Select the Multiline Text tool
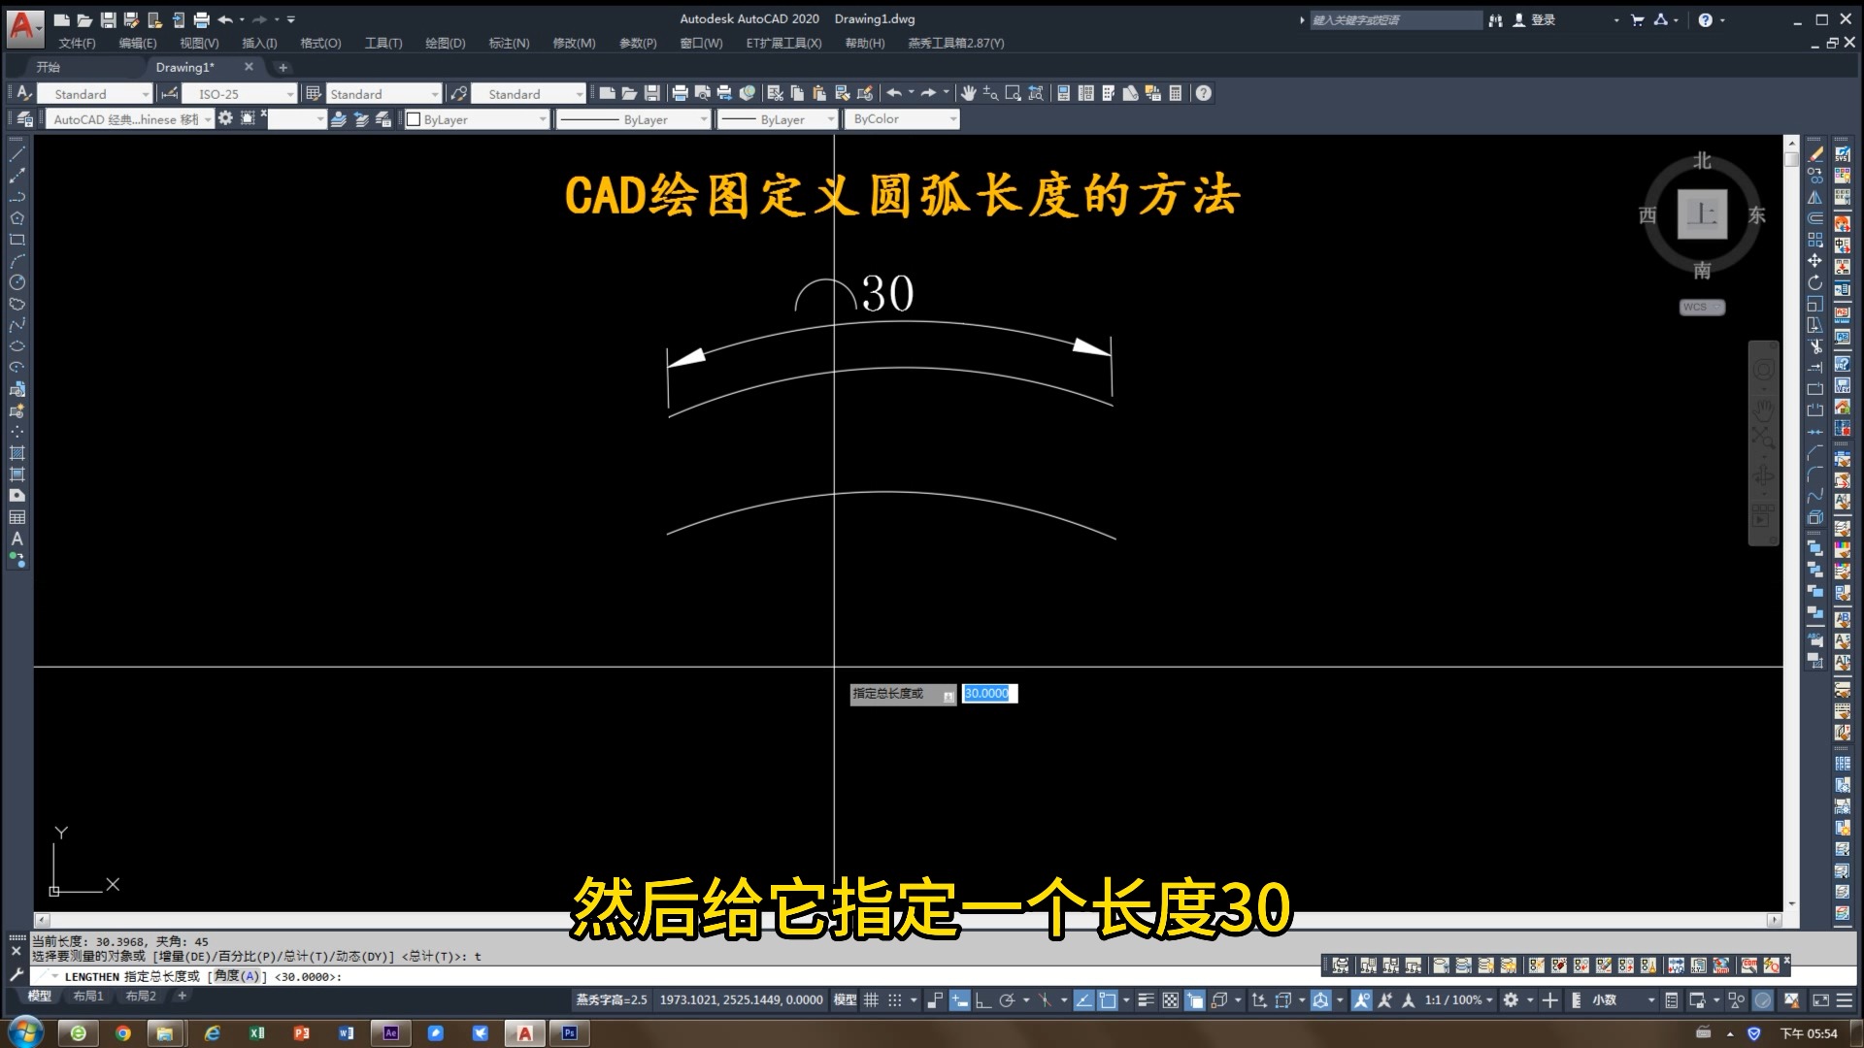The image size is (1864, 1048). click(x=17, y=539)
